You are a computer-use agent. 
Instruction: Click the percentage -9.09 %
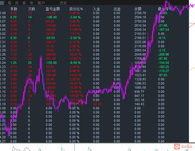tap(75, 63)
